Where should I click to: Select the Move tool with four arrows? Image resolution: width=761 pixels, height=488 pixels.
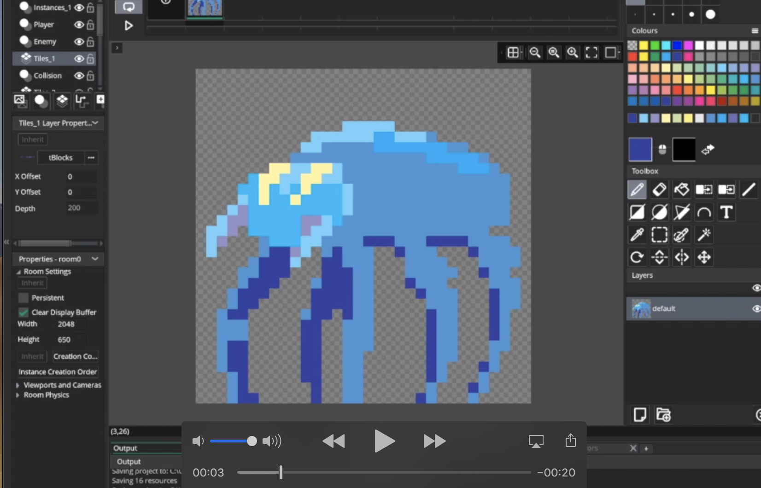click(x=704, y=257)
